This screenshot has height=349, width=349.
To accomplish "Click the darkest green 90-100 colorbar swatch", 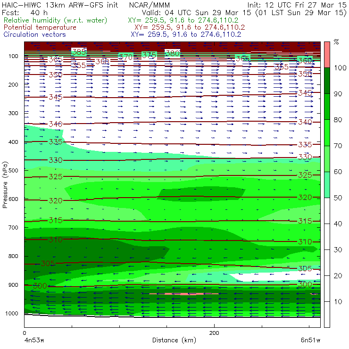I will 327,81.
